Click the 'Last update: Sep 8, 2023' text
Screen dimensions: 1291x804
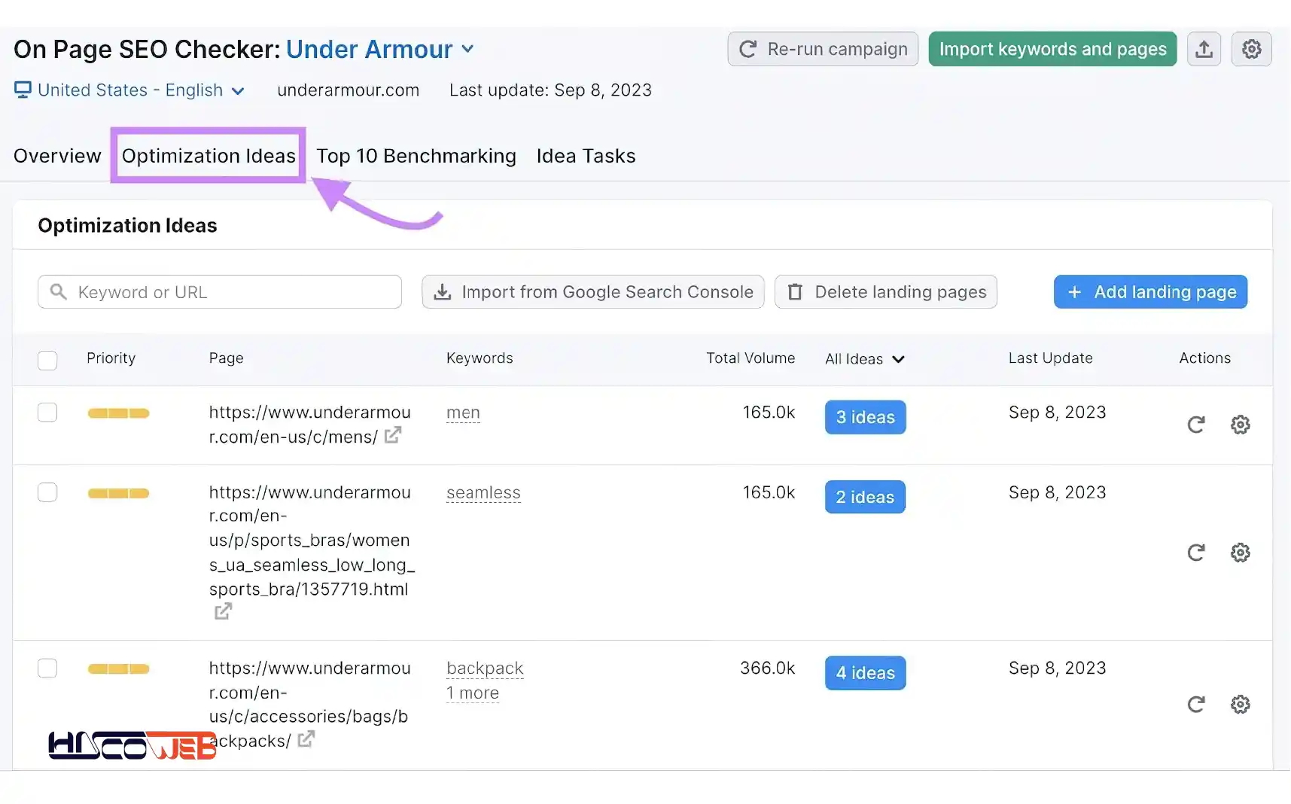point(550,90)
